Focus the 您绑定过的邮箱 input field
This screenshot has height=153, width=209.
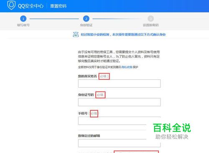click(120, 143)
